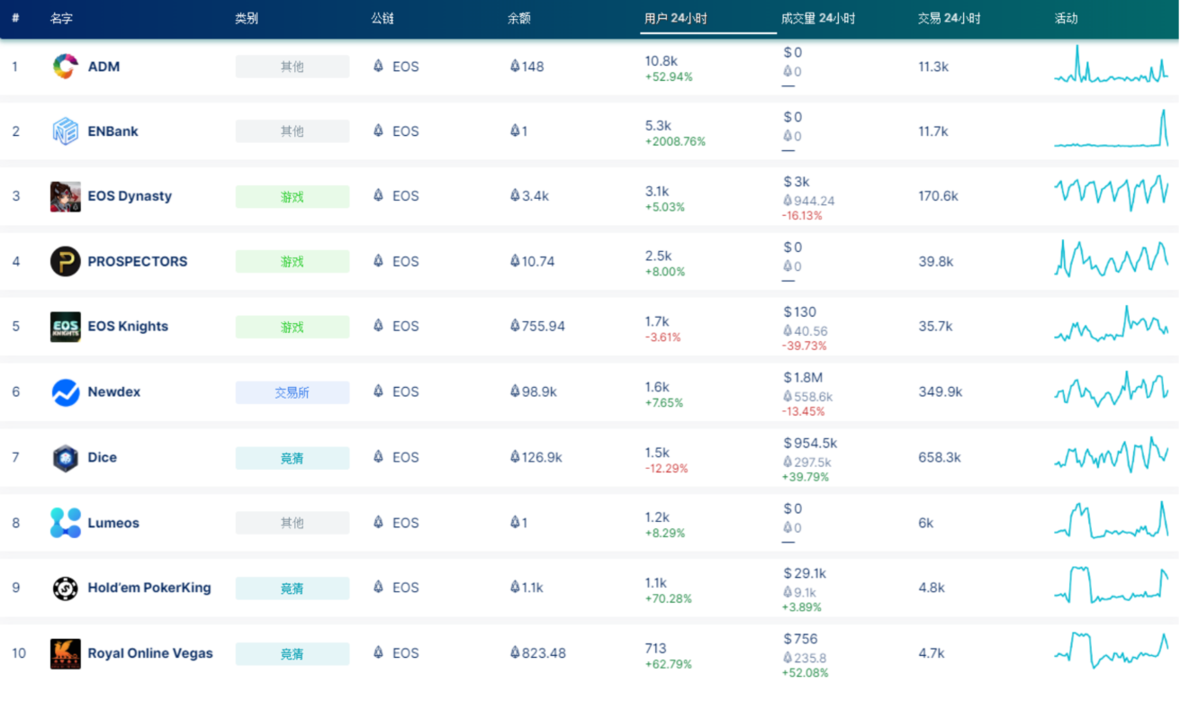Click the 公链 column header
The height and width of the screenshot is (701, 1180).
click(383, 18)
